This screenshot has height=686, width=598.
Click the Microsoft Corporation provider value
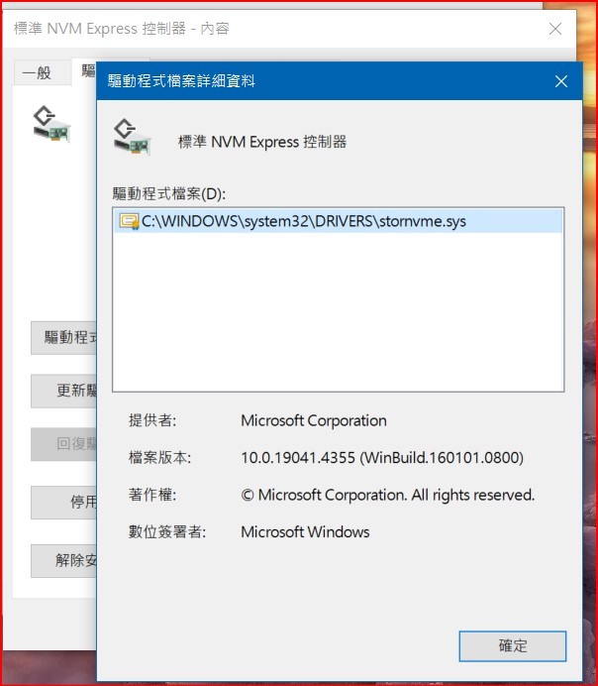314,420
